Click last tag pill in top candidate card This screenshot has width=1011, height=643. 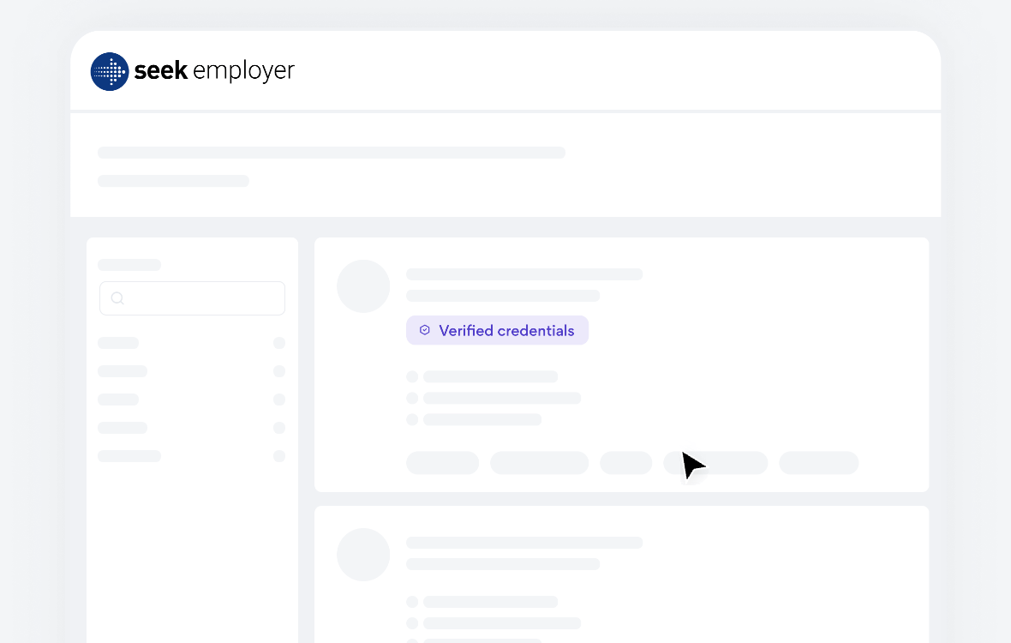[818, 463]
